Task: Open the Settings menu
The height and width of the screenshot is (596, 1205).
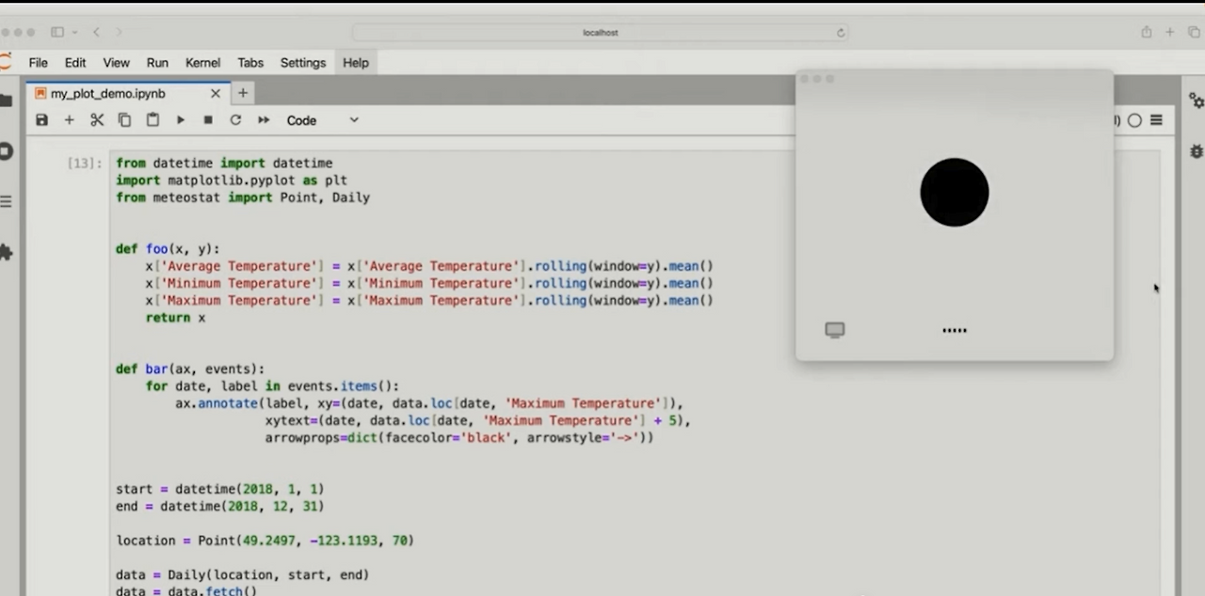Action: 303,63
